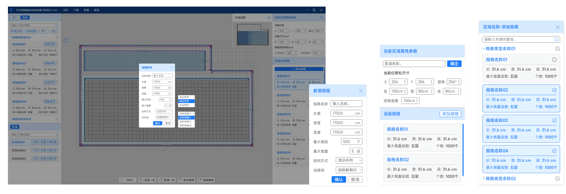Click the 向右旋转 rotate-right toolbar button
The height and width of the screenshot is (194, 566).
click(x=206, y=180)
